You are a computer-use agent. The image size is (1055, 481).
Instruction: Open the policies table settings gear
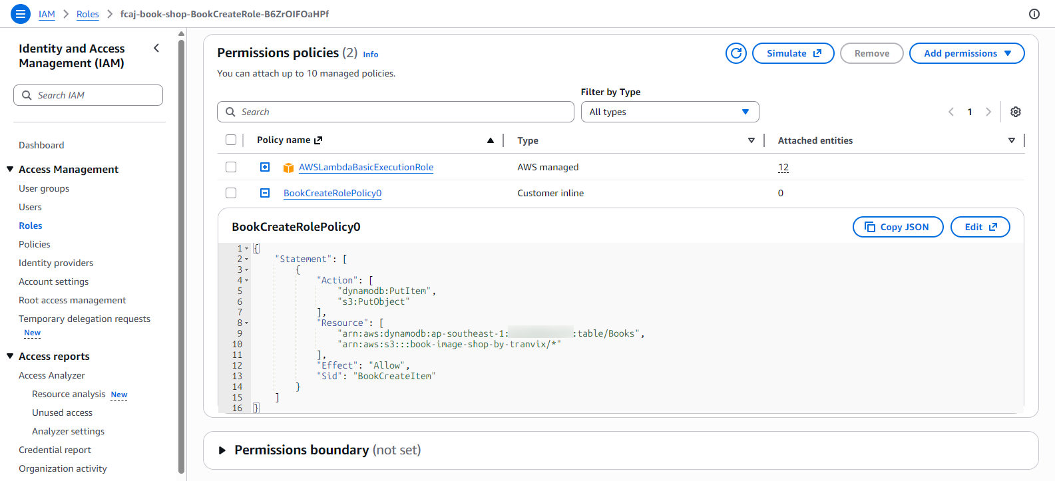(1015, 112)
